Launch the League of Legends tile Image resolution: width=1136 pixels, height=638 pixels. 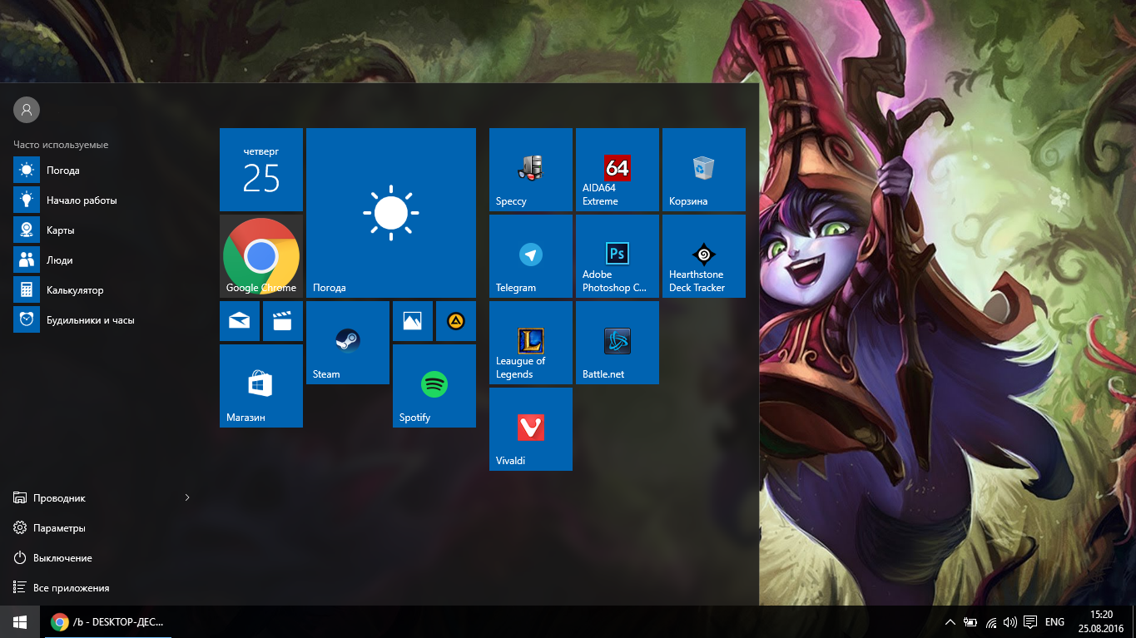pyautogui.click(x=531, y=343)
